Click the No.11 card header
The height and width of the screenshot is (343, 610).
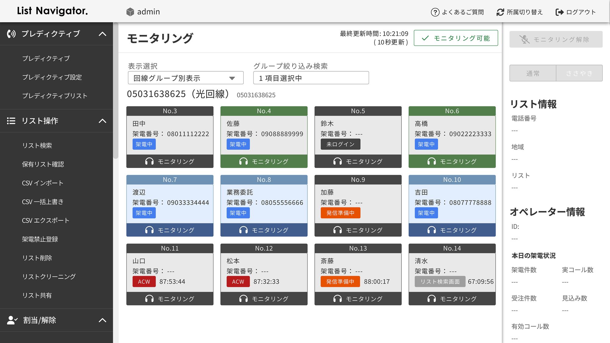[x=170, y=248]
